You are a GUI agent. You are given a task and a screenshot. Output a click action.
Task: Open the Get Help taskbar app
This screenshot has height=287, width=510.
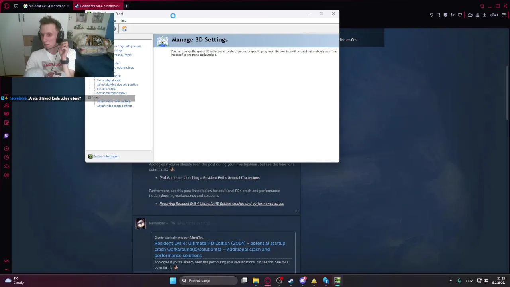point(326,281)
